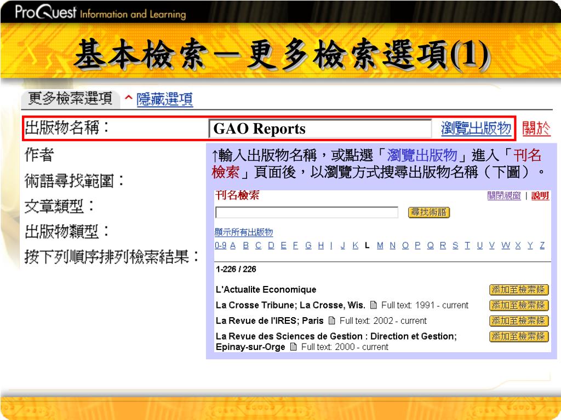Select letter V in the alphabet index
Image resolution: width=561 pixels, height=420 pixels.
(x=492, y=246)
